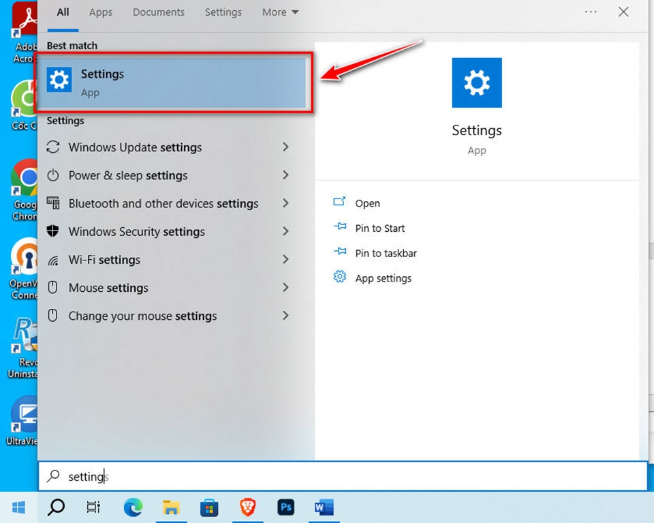Switch to the Apps search tab
This screenshot has height=523, width=654.
[x=101, y=12]
